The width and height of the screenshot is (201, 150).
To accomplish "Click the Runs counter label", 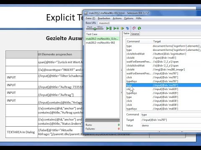I will pyautogui.click(x=89, y=125).
